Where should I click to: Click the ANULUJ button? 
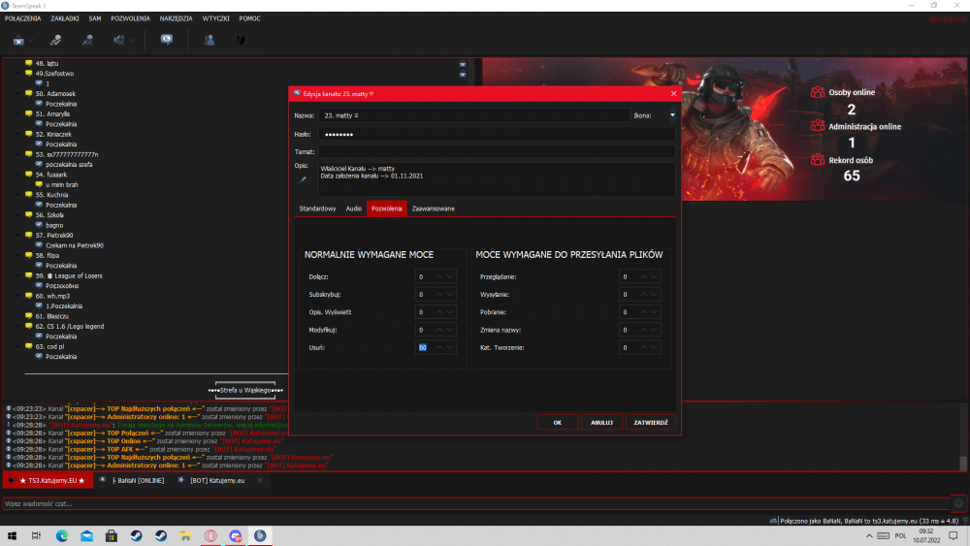601,422
